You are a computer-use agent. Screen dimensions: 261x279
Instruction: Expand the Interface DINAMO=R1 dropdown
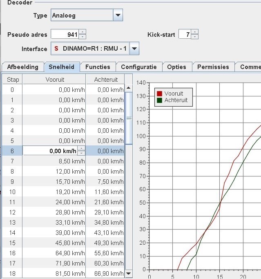click(134, 48)
